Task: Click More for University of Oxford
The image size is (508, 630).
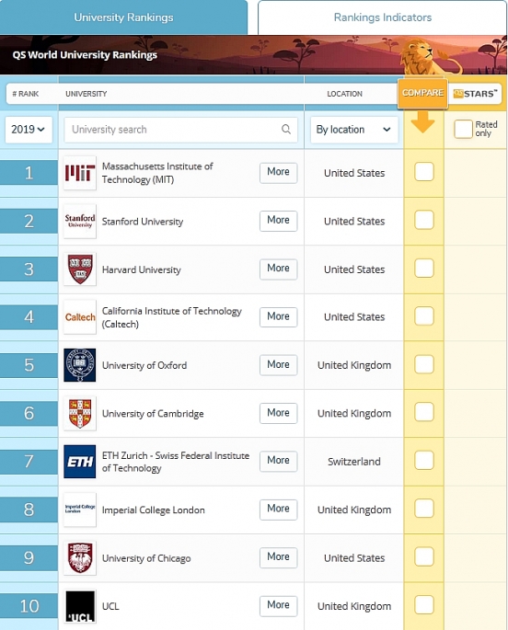Action: tap(279, 365)
